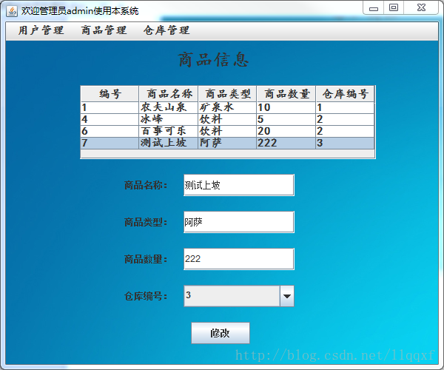Viewport: 444px width, 370px height.
Task: Select the 饮料 cell in 百事可乐 row
Action: coord(227,132)
